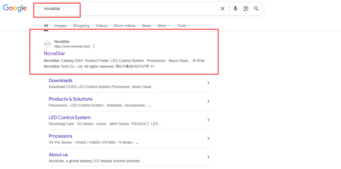
Task: Open the Processors sitelink
Action: [x=60, y=136]
